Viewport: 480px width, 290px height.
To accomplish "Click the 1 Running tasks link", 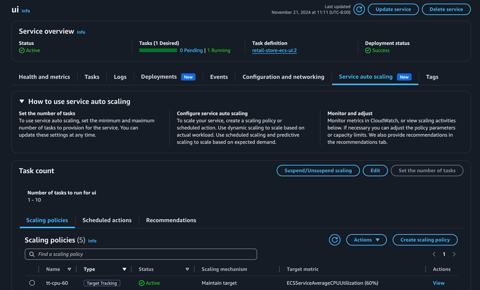I will [219, 51].
